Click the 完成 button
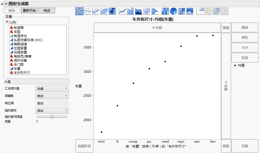 pos(47,11)
